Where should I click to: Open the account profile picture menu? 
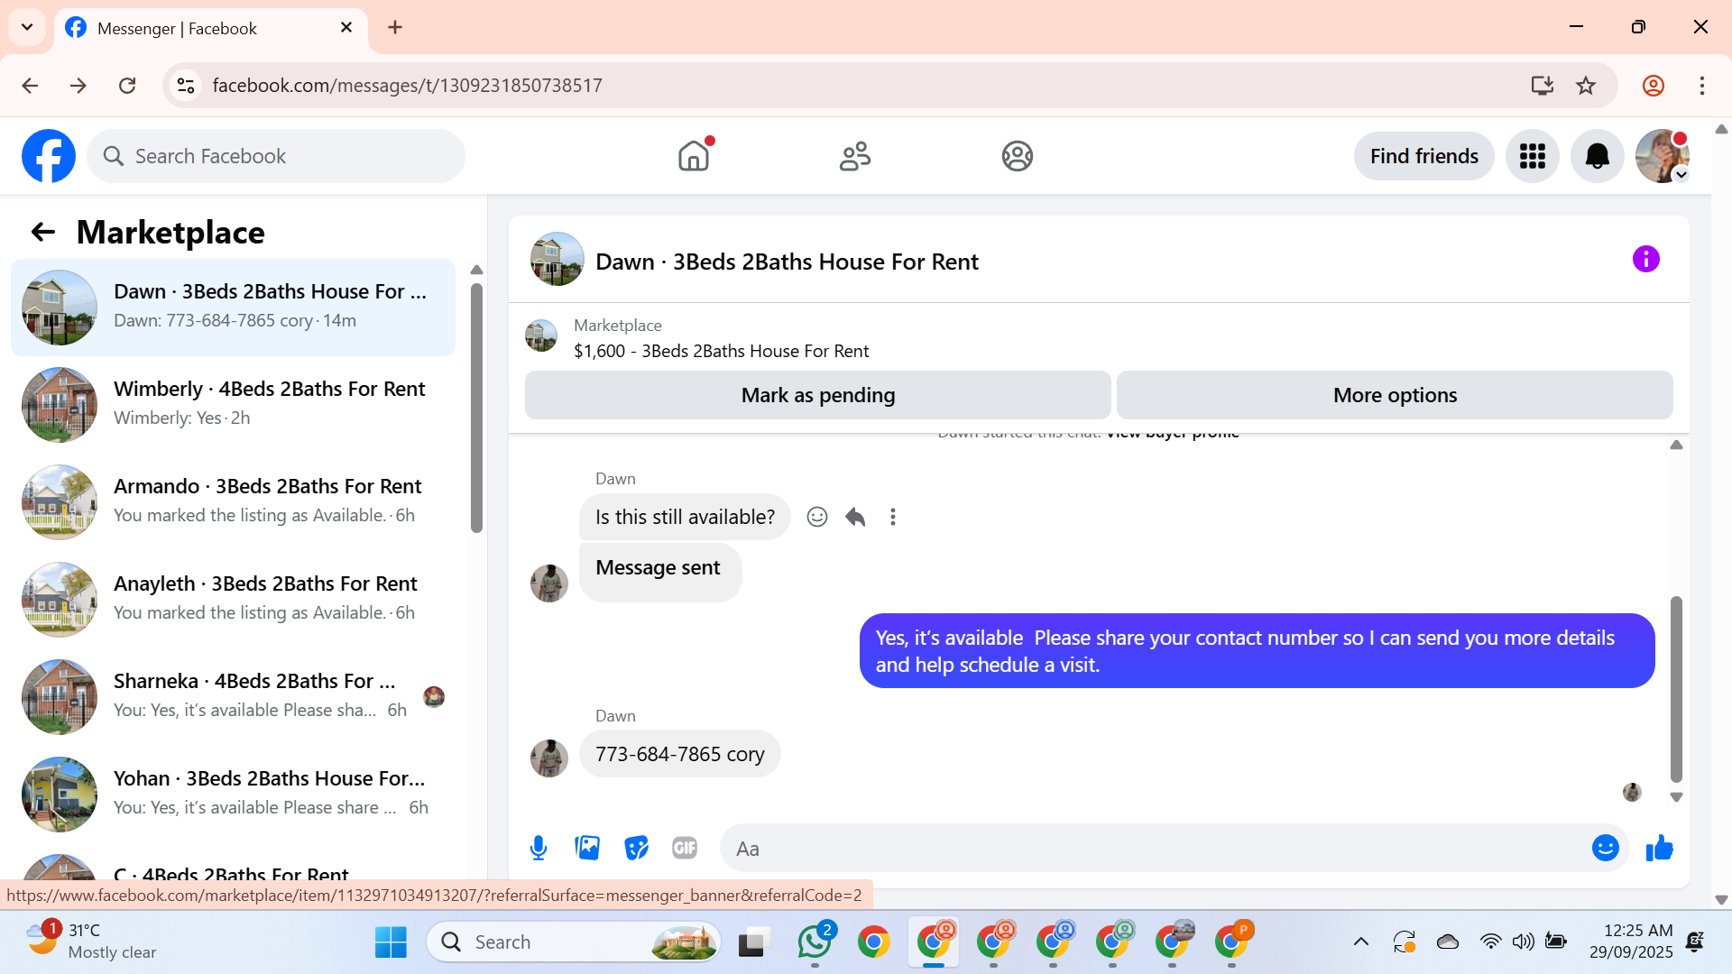pos(1662,156)
